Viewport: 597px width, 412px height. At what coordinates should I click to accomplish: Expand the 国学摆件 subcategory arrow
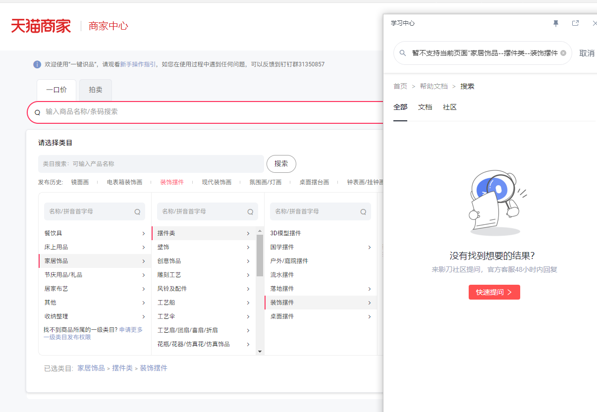pyautogui.click(x=370, y=247)
